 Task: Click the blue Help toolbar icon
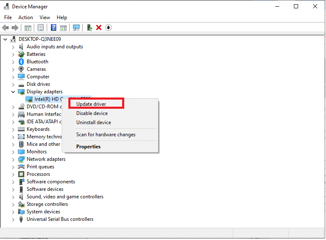point(53,27)
